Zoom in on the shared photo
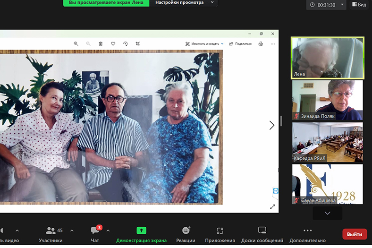Screen dimensions: 372x248 pos(76,43)
